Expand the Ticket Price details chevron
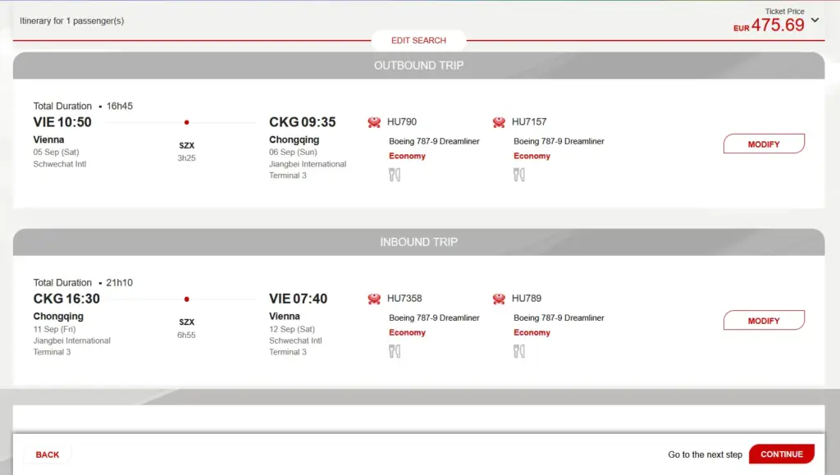Viewport: 840px width, 475px height. tap(815, 21)
